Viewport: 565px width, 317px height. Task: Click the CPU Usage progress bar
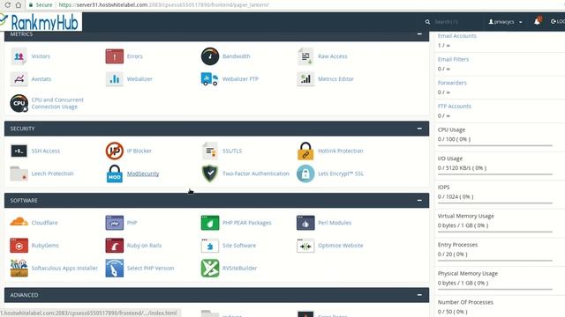494,145
